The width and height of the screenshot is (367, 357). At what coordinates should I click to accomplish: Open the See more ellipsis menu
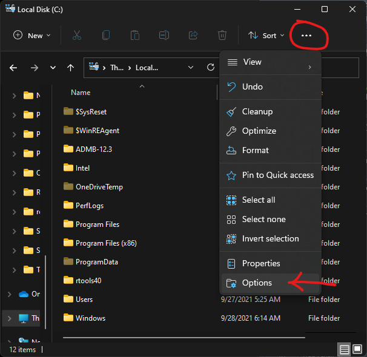coord(306,36)
